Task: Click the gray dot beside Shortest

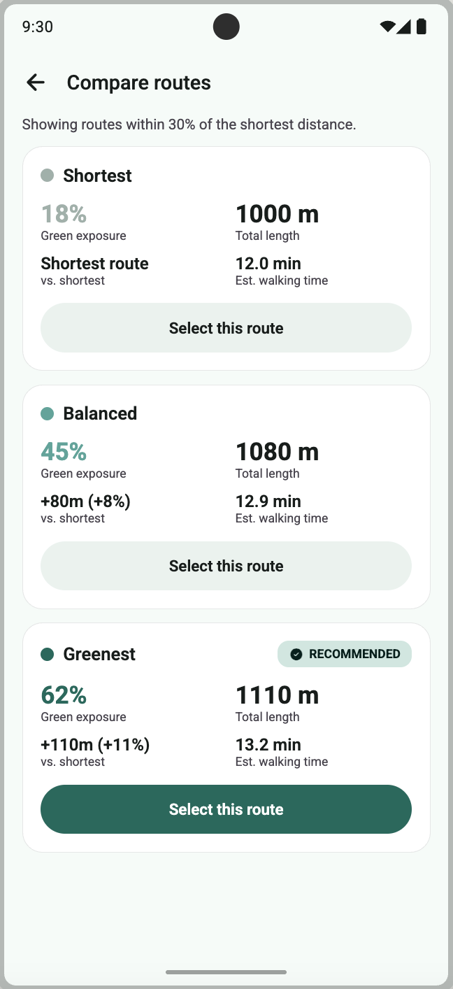Action: click(48, 176)
